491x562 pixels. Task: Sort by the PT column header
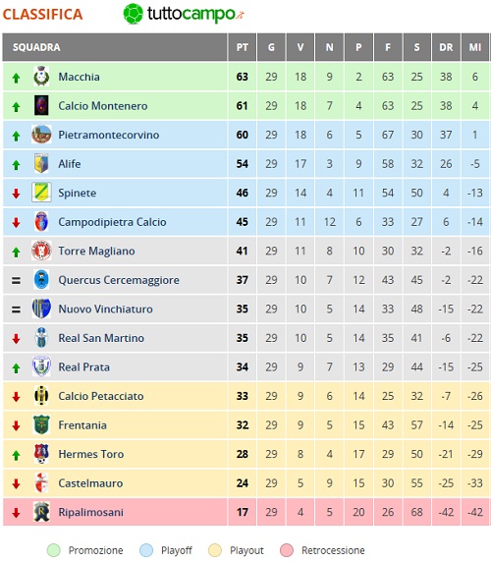243,47
